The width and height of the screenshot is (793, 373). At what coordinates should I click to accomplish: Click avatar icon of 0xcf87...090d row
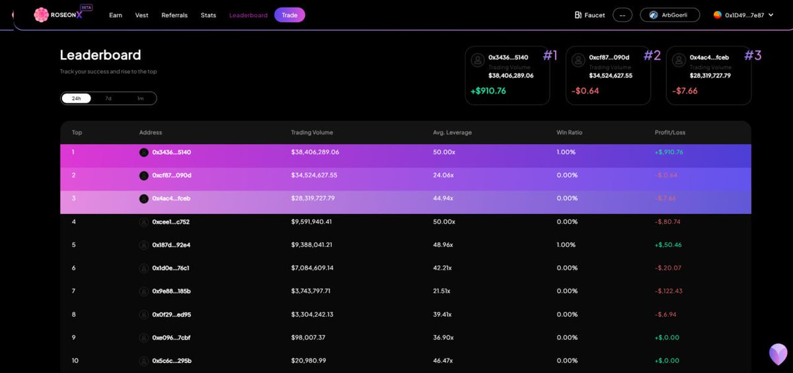tap(144, 176)
